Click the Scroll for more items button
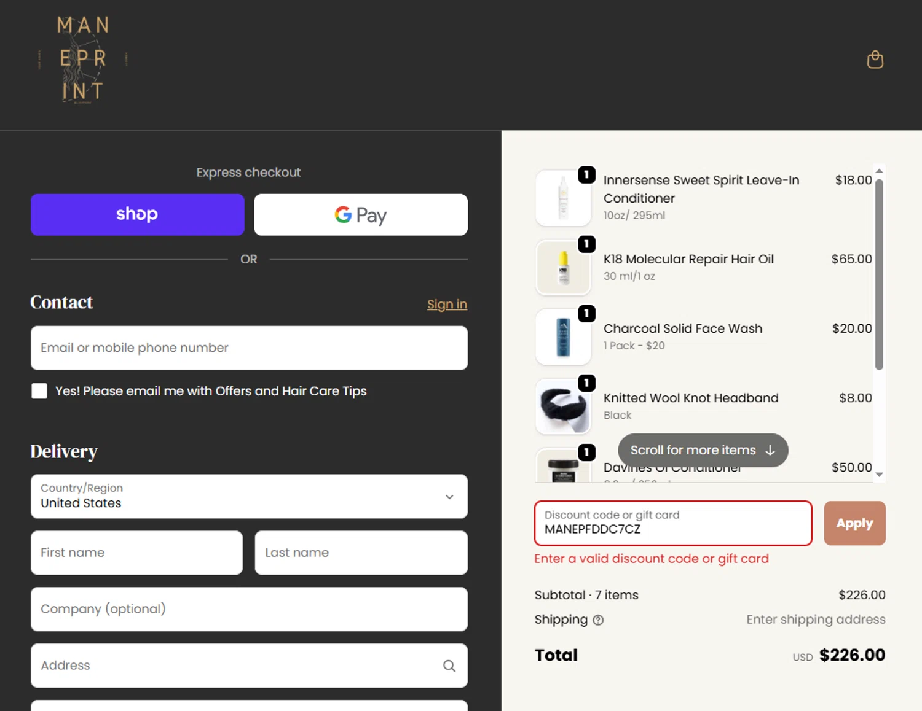Viewport: 922px width, 711px height. pyautogui.click(x=703, y=450)
